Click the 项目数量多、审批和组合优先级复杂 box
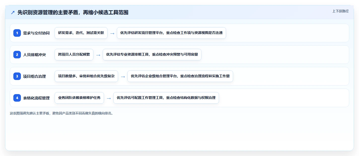The height and width of the screenshot is (156, 359). [x=86, y=76]
